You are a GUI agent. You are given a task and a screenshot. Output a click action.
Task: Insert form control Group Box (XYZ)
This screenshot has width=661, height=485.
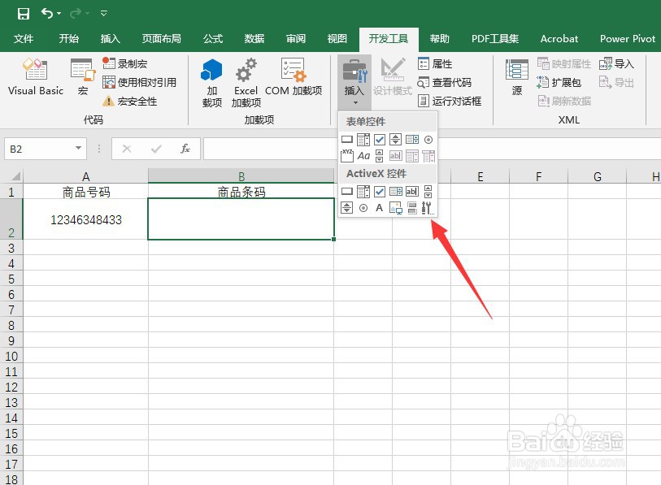[347, 156]
